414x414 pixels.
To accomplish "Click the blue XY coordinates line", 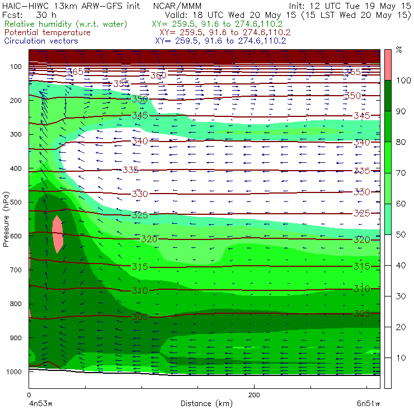I will [x=220, y=41].
